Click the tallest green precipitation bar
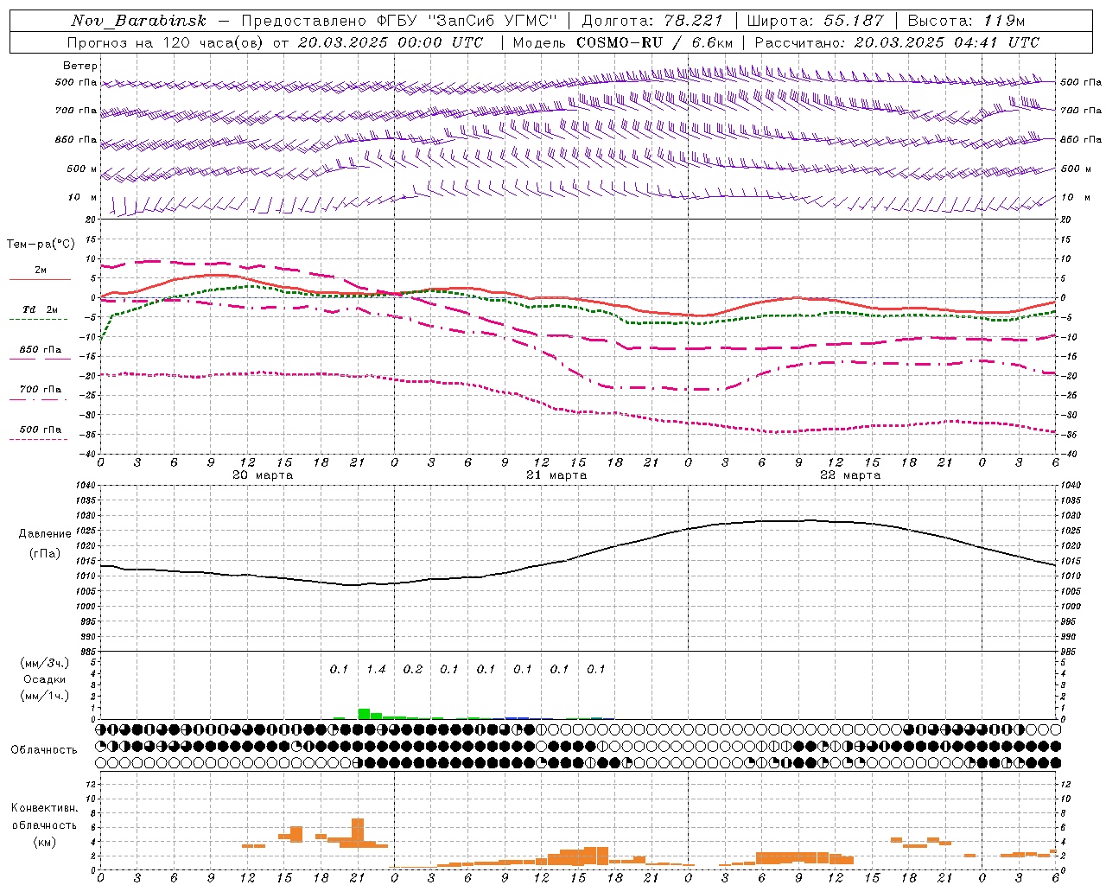 [x=364, y=714]
